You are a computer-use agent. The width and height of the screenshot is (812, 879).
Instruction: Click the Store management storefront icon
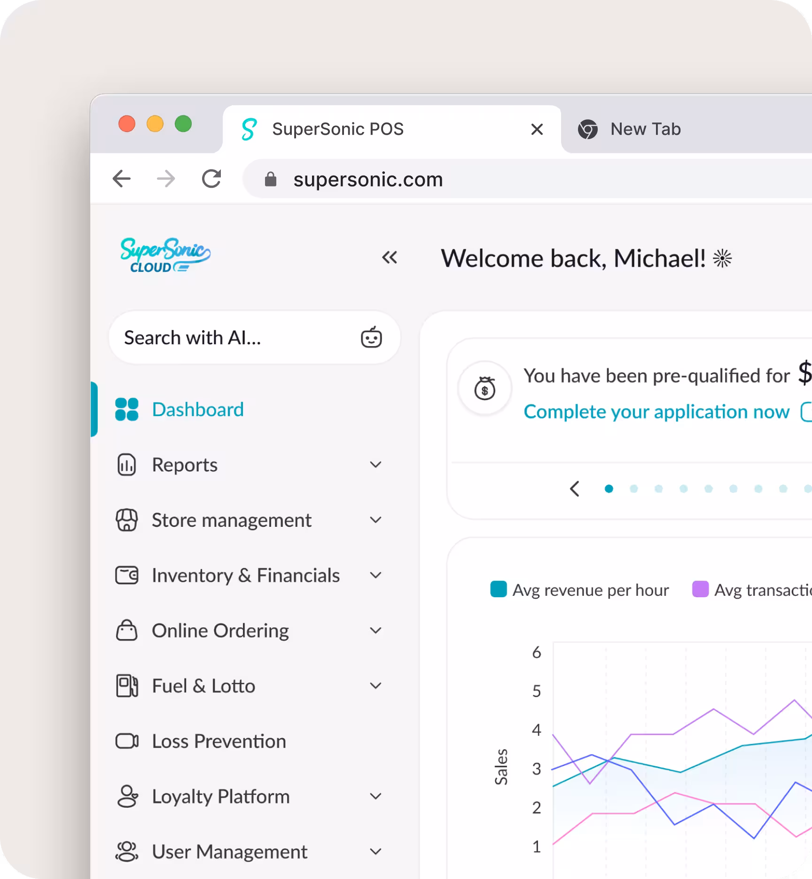pyautogui.click(x=127, y=520)
